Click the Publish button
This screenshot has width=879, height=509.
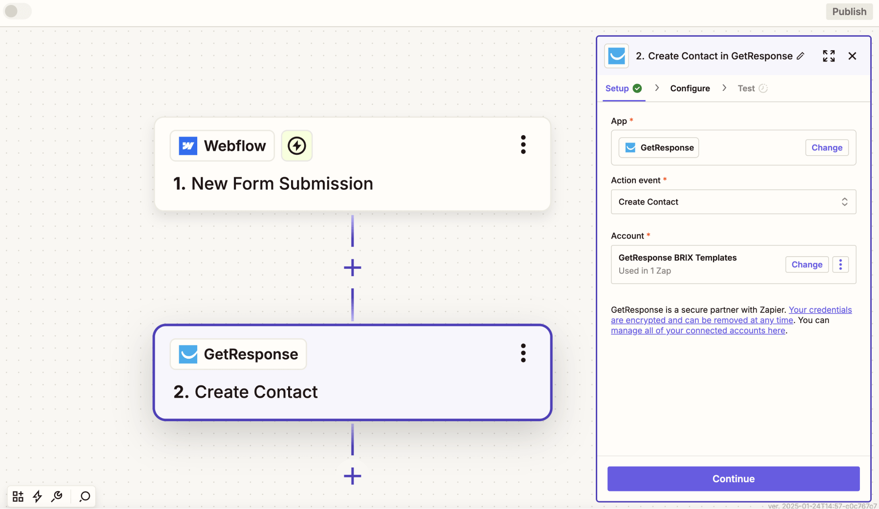coord(849,12)
